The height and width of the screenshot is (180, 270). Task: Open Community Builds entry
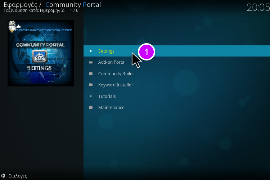177,73
